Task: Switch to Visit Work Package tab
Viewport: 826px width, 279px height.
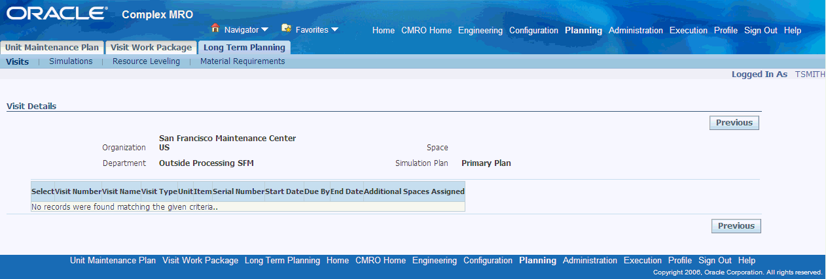Action: point(151,48)
